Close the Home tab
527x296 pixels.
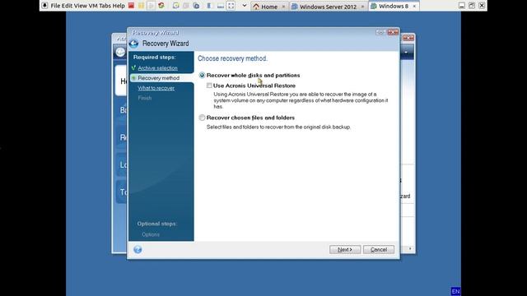[x=283, y=7]
